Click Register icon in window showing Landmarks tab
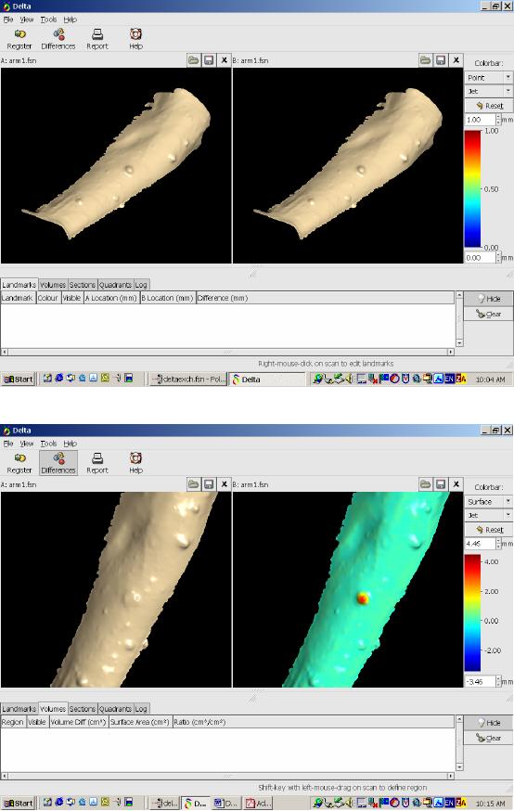Screen dimensions: 514x811 click(x=19, y=39)
